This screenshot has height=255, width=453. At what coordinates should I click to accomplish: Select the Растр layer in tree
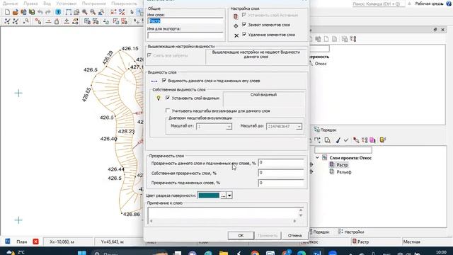[x=342, y=165]
